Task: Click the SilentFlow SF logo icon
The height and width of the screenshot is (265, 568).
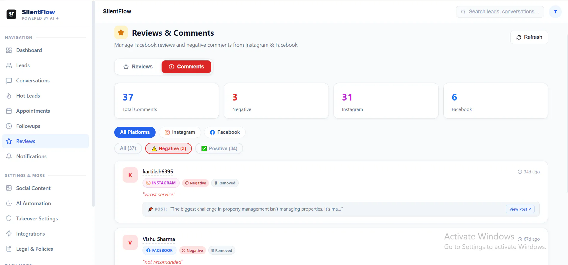Action: click(x=11, y=14)
